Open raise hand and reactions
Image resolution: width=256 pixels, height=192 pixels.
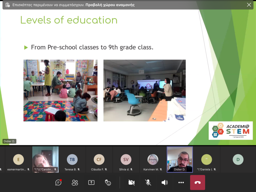(x=108, y=182)
